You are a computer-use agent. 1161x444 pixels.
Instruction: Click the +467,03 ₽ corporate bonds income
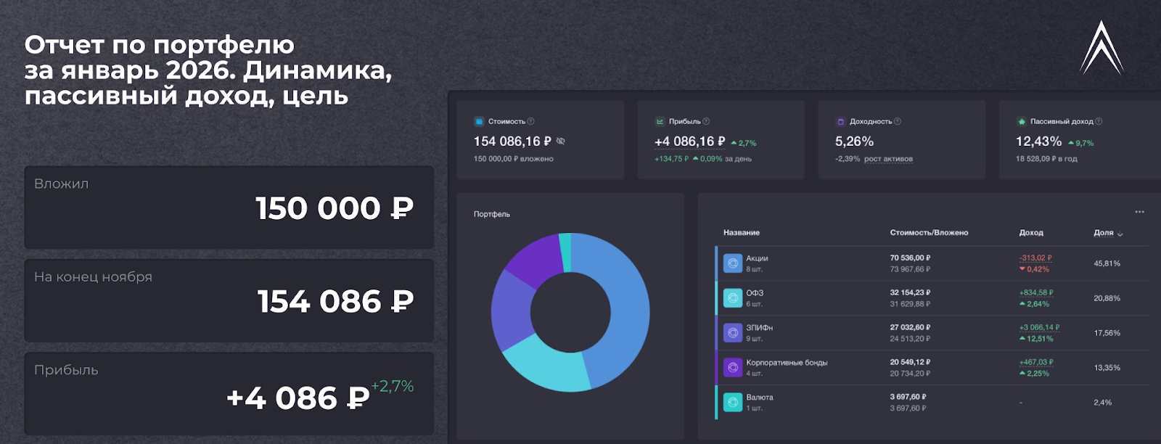[1036, 362]
